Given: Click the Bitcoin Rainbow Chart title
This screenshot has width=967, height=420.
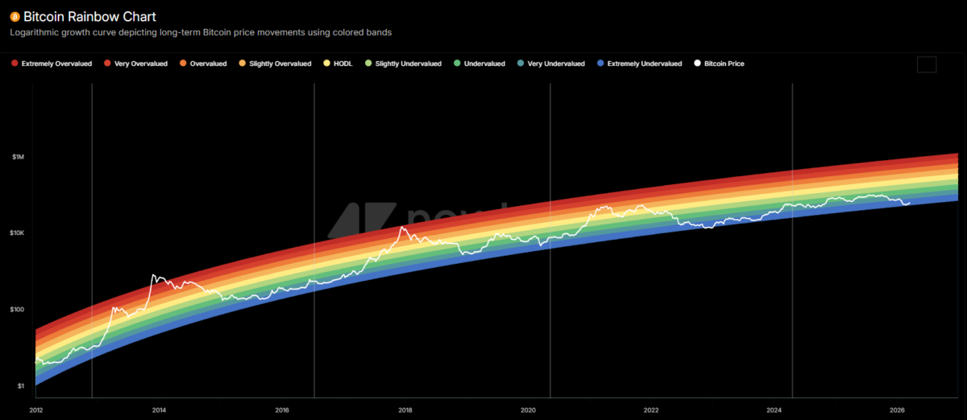Looking at the screenshot, I should point(89,16).
